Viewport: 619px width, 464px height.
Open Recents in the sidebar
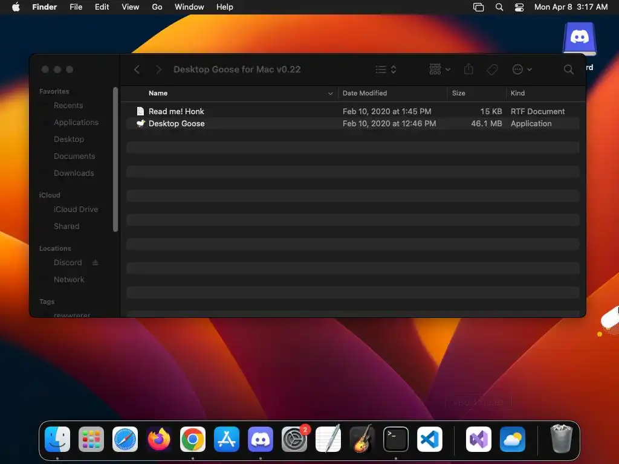(68, 105)
